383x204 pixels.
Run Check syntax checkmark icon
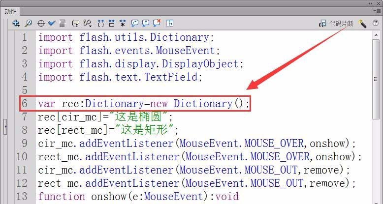click(x=52, y=23)
